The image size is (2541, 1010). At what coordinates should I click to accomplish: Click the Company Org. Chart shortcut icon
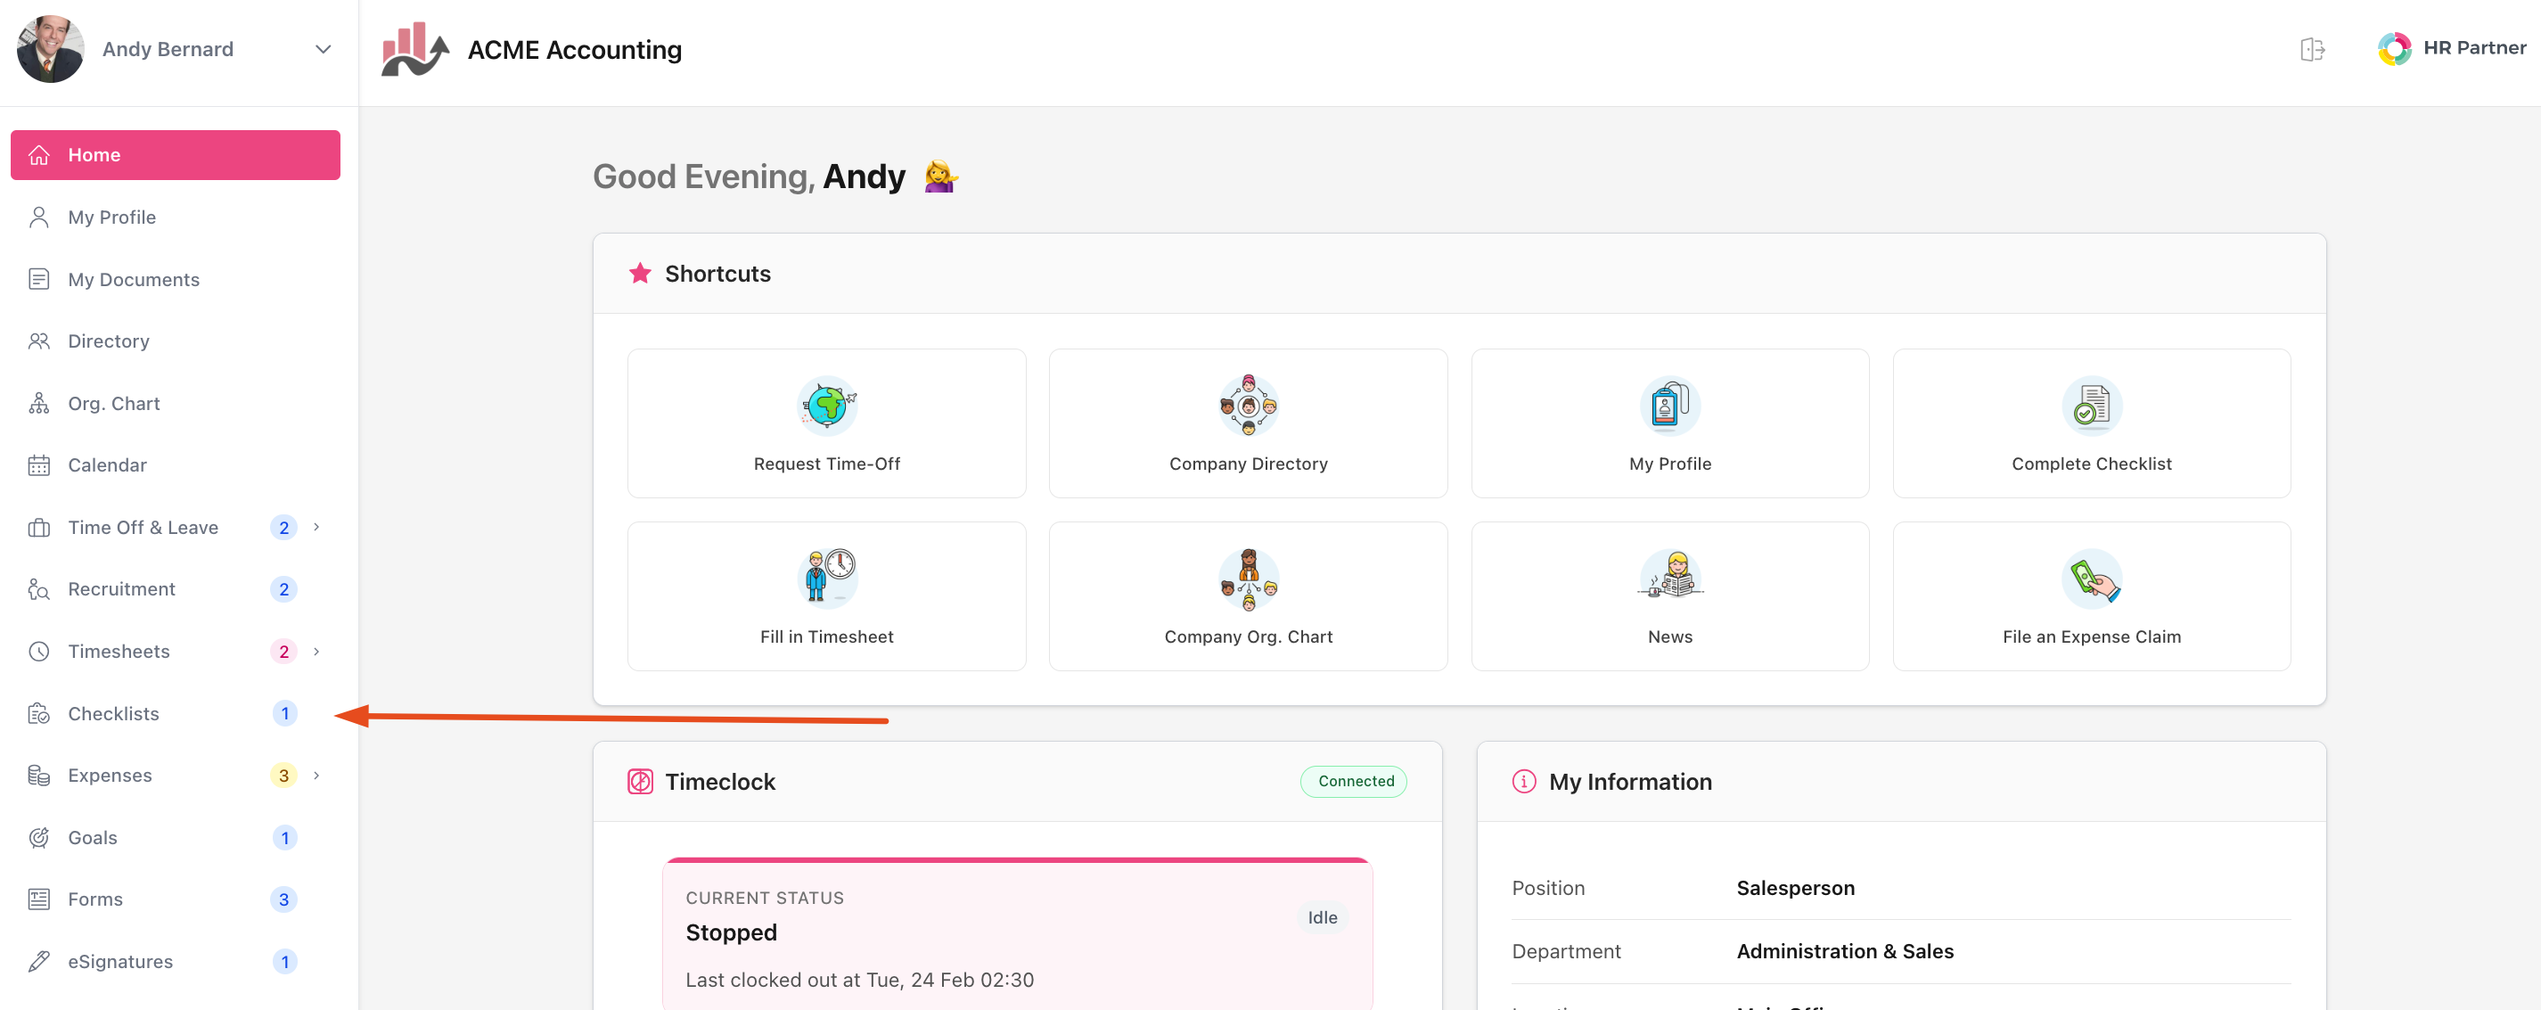coord(1248,578)
